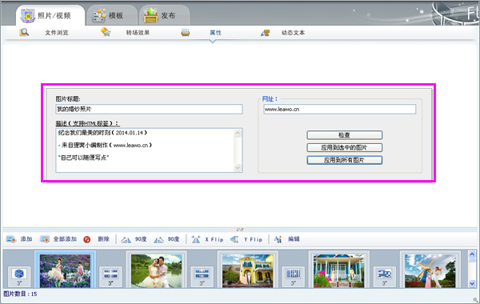Click the 转场效果 star icon
The image size is (480, 304).
(x=106, y=32)
